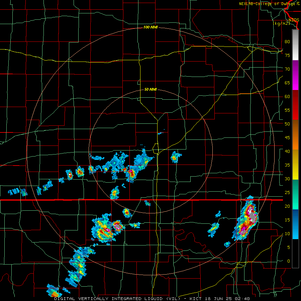301x301 pixels.
Task: Click the 100 NMI range ring label
Action: 150,27
